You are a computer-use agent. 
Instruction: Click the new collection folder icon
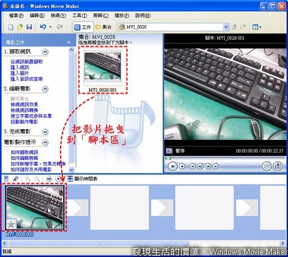pyautogui.click(x=242, y=27)
